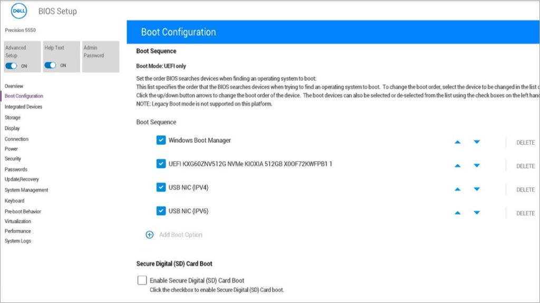Screen dimensions: 540x303
Task: Click the Dell logo
Action: tap(19, 11)
